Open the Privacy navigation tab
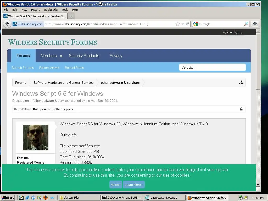 (116, 56)
